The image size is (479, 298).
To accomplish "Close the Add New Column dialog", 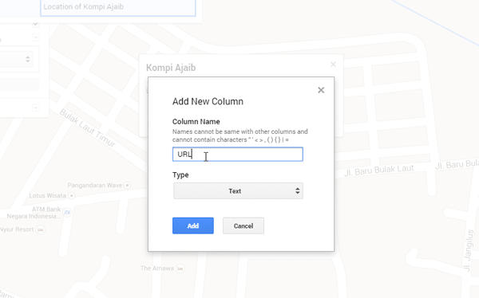I will pyautogui.click(x=321, y=90).
